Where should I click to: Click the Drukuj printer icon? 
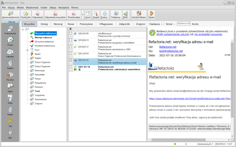104,15
